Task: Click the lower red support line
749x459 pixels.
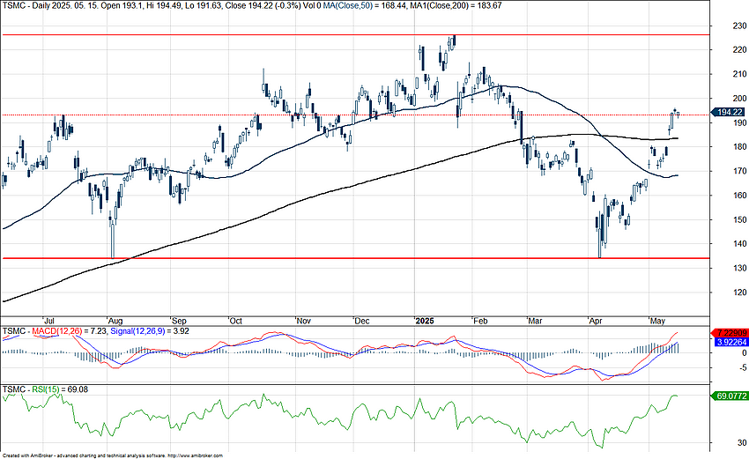Action: point(355,258)
